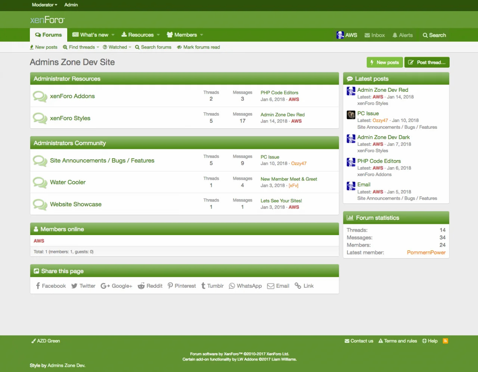Open the Alerts bell in navigation bar
Image resolution: width=478 pixels, height=372 pixels.
point(403,35)
